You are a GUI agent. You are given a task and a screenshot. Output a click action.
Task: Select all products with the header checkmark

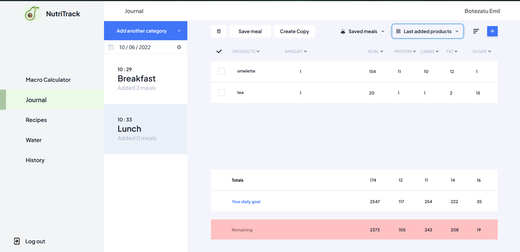(219, 51)
